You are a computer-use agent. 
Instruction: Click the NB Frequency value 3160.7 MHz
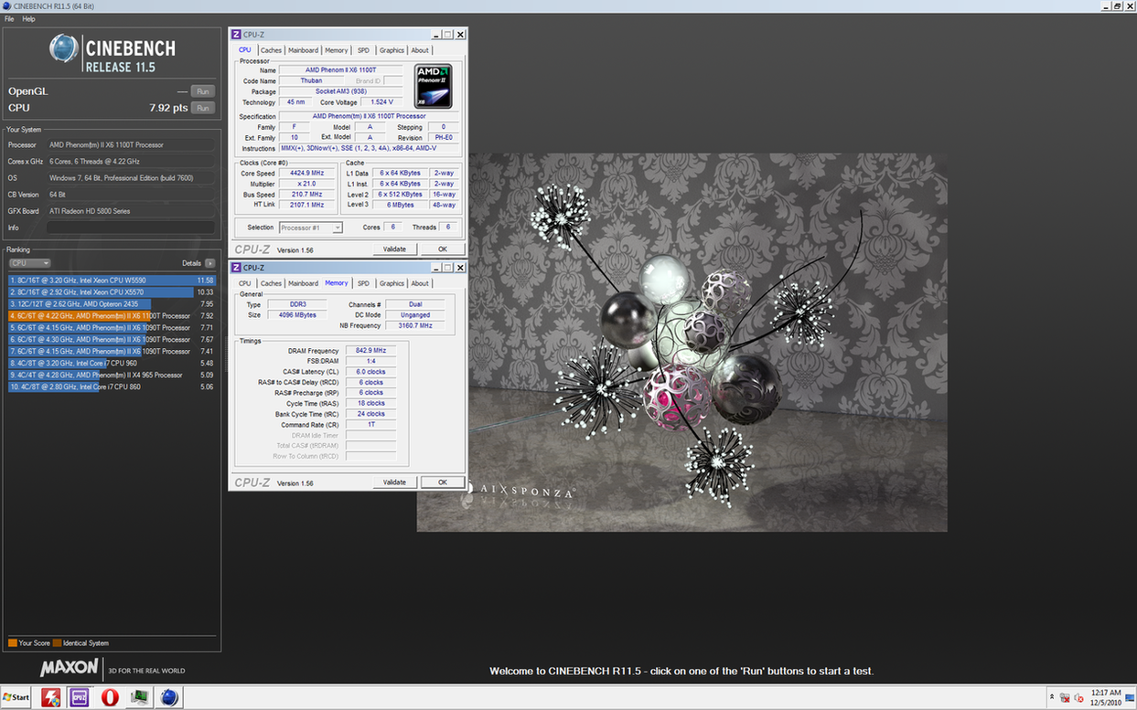(414, 325)
